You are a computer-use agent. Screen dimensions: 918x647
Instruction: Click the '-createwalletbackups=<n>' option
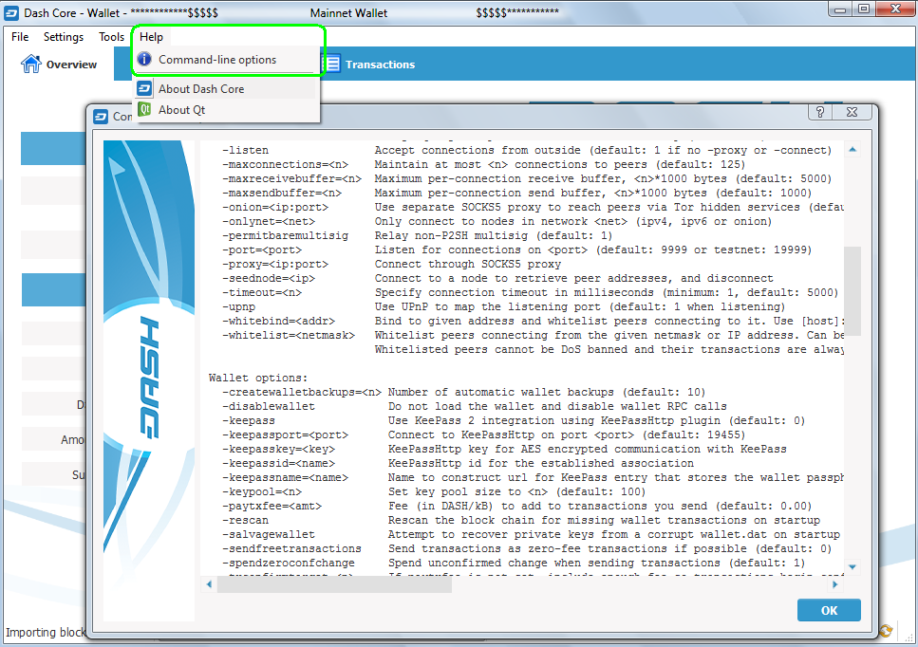302,392
